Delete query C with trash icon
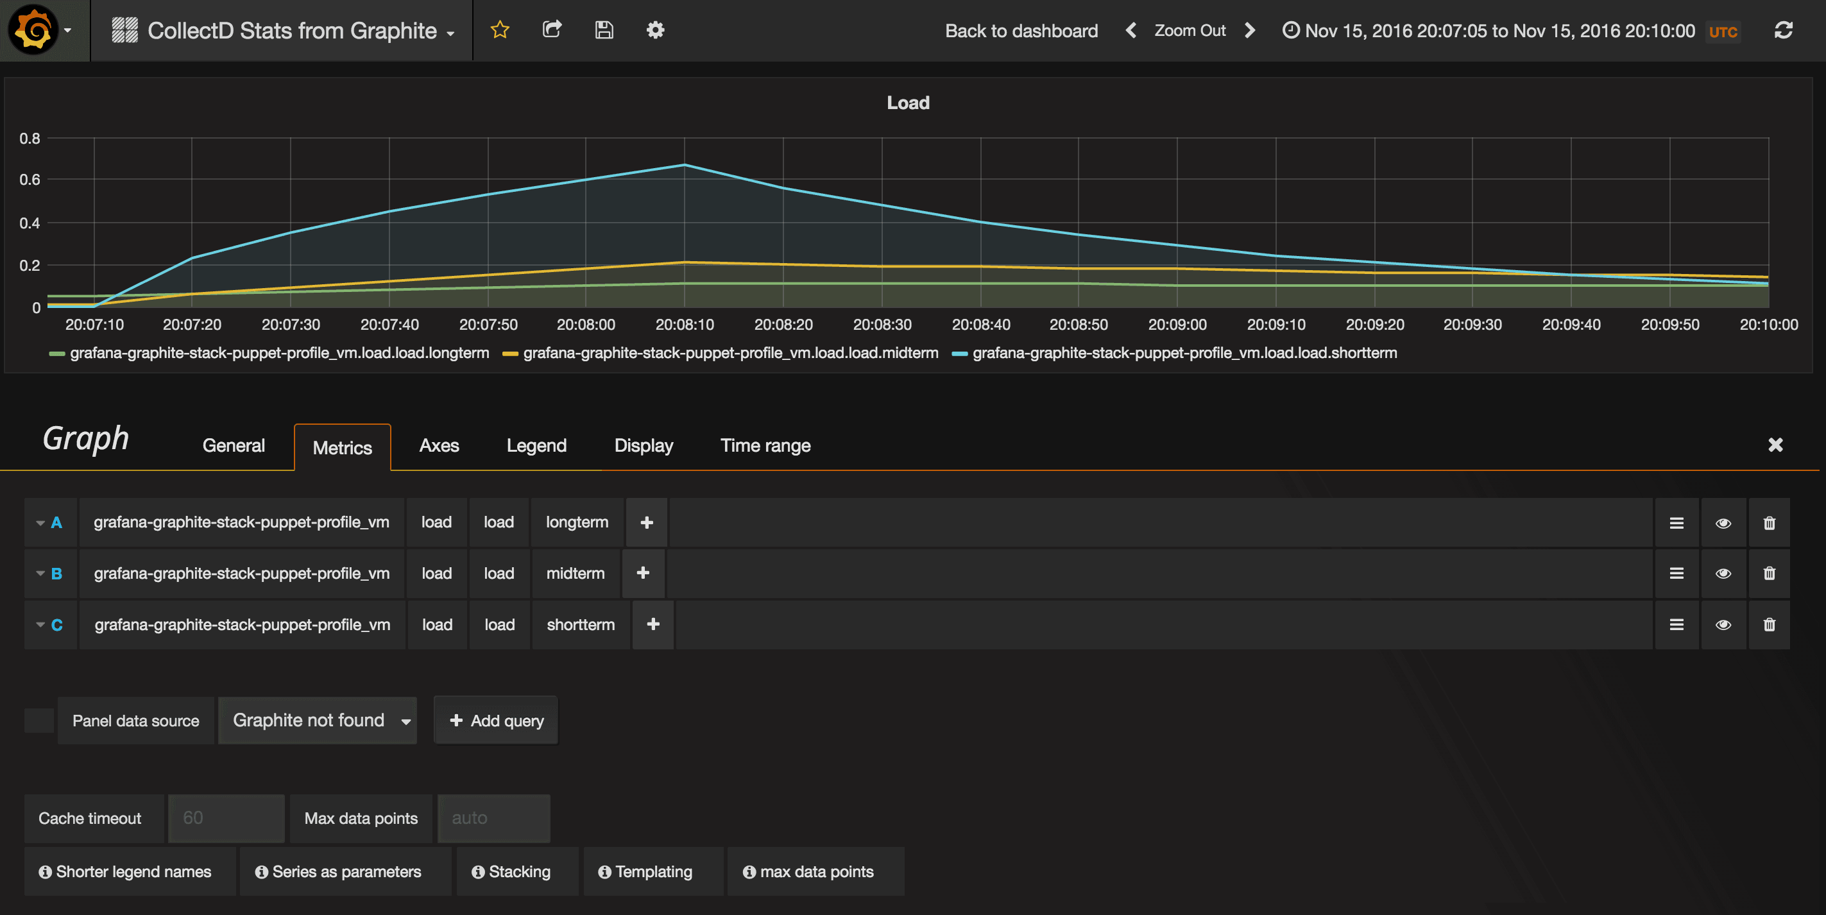Screen dimensions: 1826x915 point(1770,624)
